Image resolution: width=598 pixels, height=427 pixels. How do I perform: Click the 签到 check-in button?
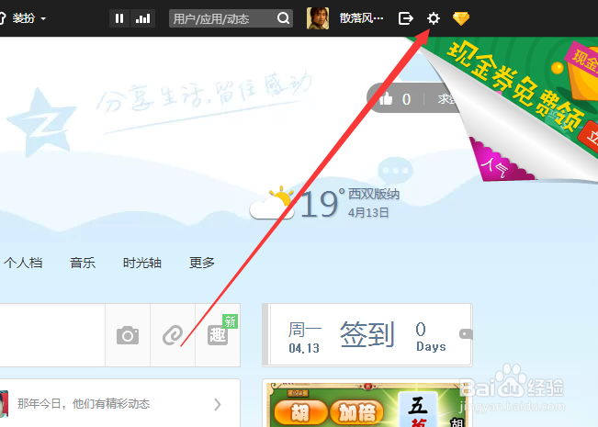(367, 334)
